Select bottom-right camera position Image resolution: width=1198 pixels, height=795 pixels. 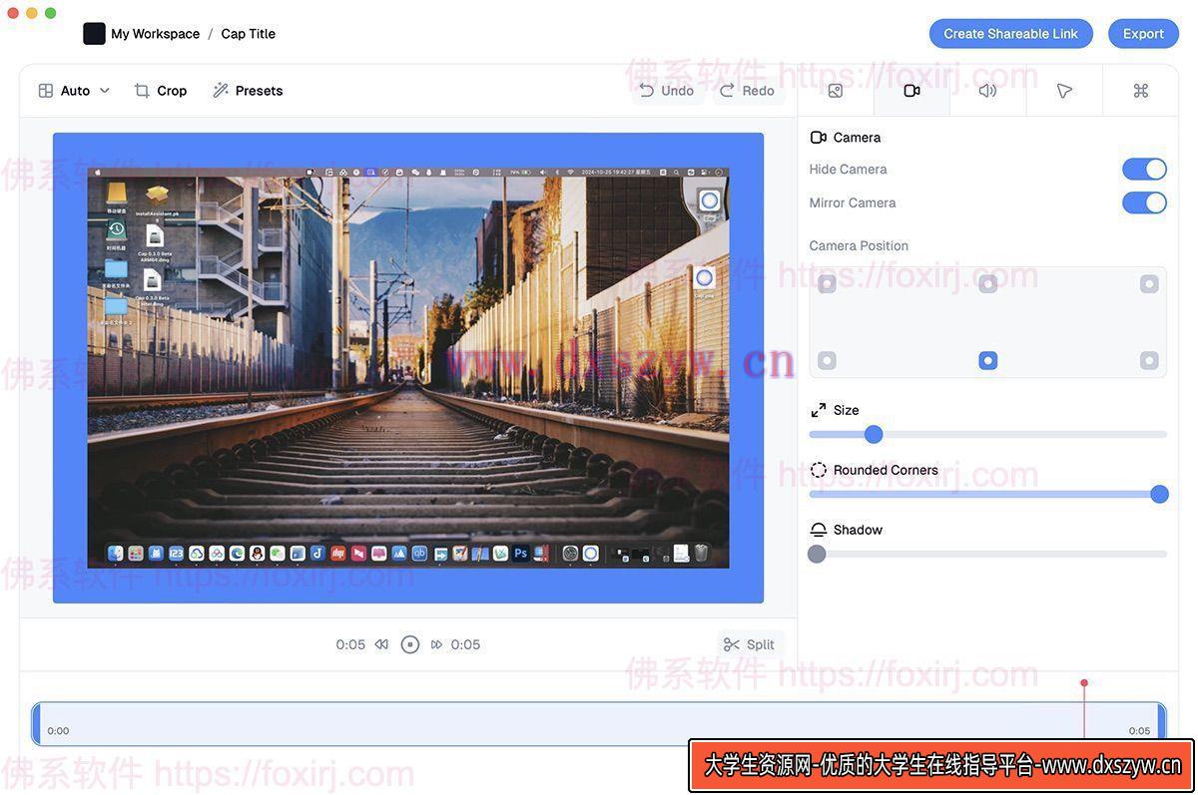[1149, 361]
